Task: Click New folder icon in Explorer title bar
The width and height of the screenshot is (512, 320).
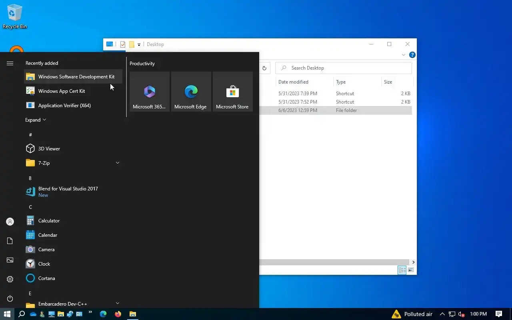Action: point(132,44)
